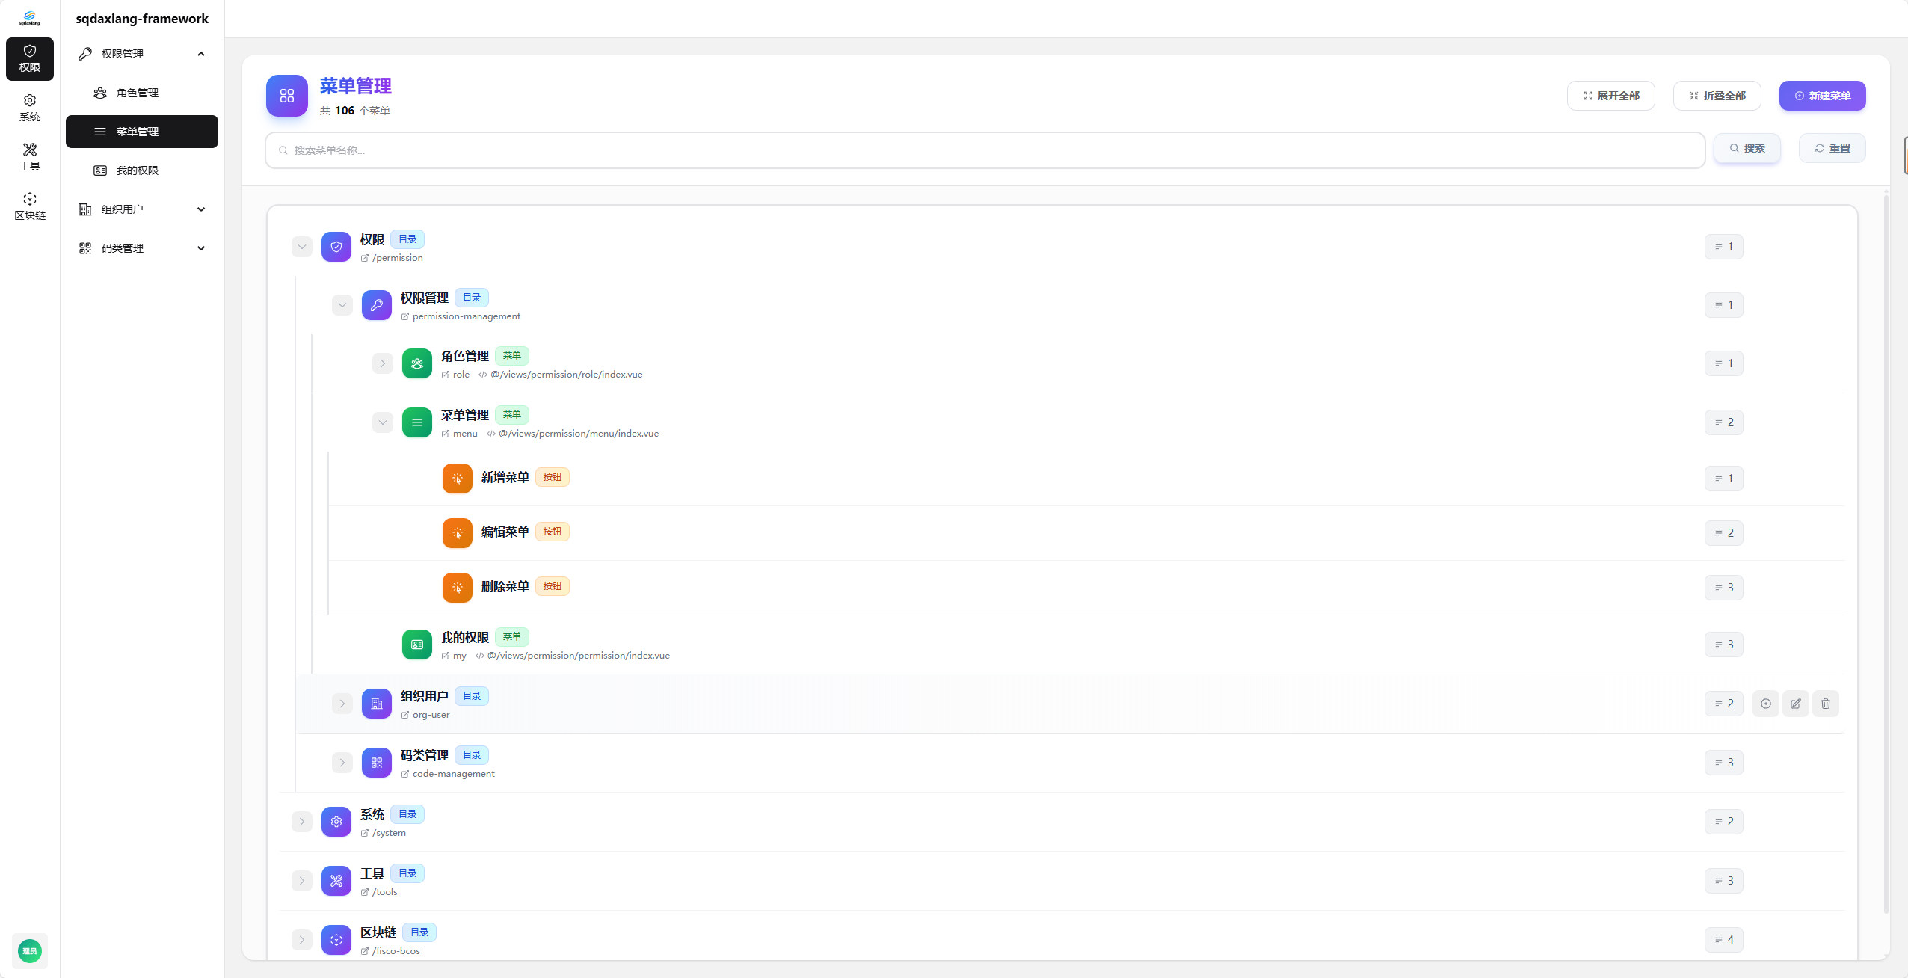1908x978 pixels.
Task: Select 角色管理 in the sidebar menu
Action: tap(136, 93)
